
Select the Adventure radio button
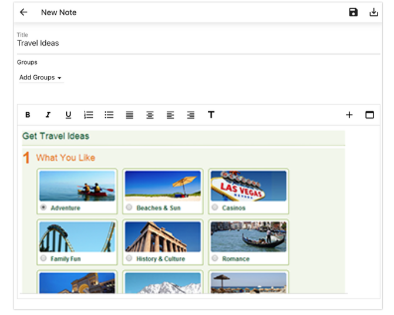[43, 207]
